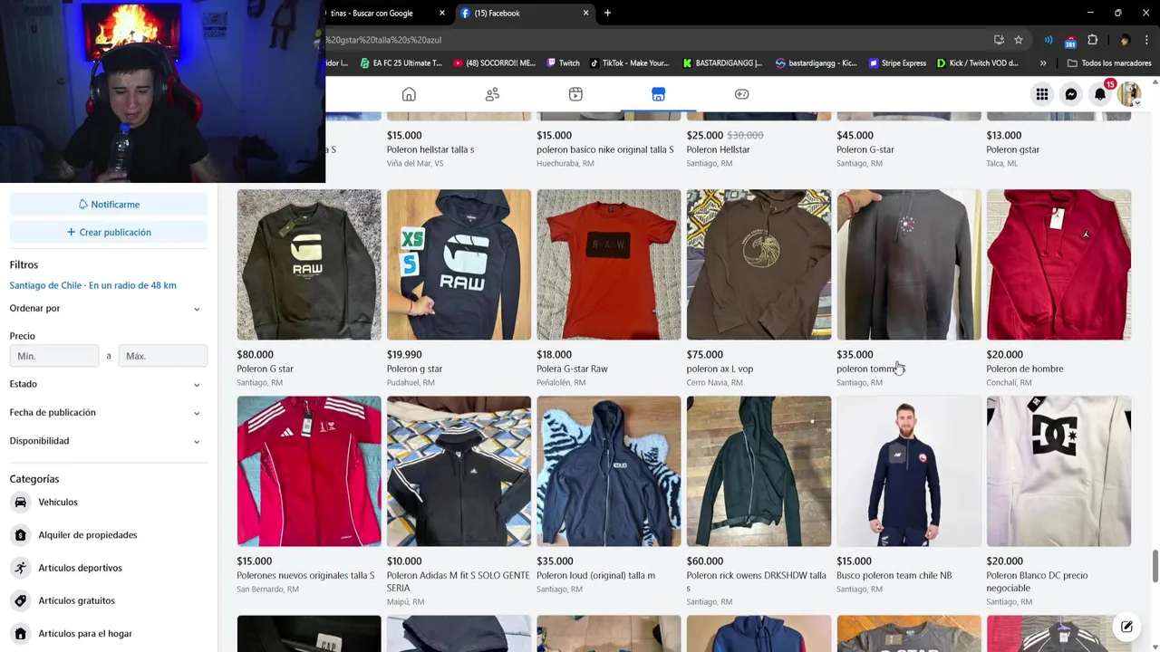
Task: Open Poleron Blanco DC precio negociable listing
Action: pyautogui.click(x=1058, y=502)
